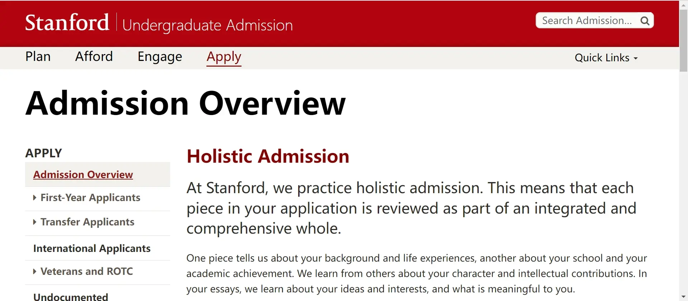Expand Transfer Applicants arrow
The image size is (688, 301).
pos(35,222)
